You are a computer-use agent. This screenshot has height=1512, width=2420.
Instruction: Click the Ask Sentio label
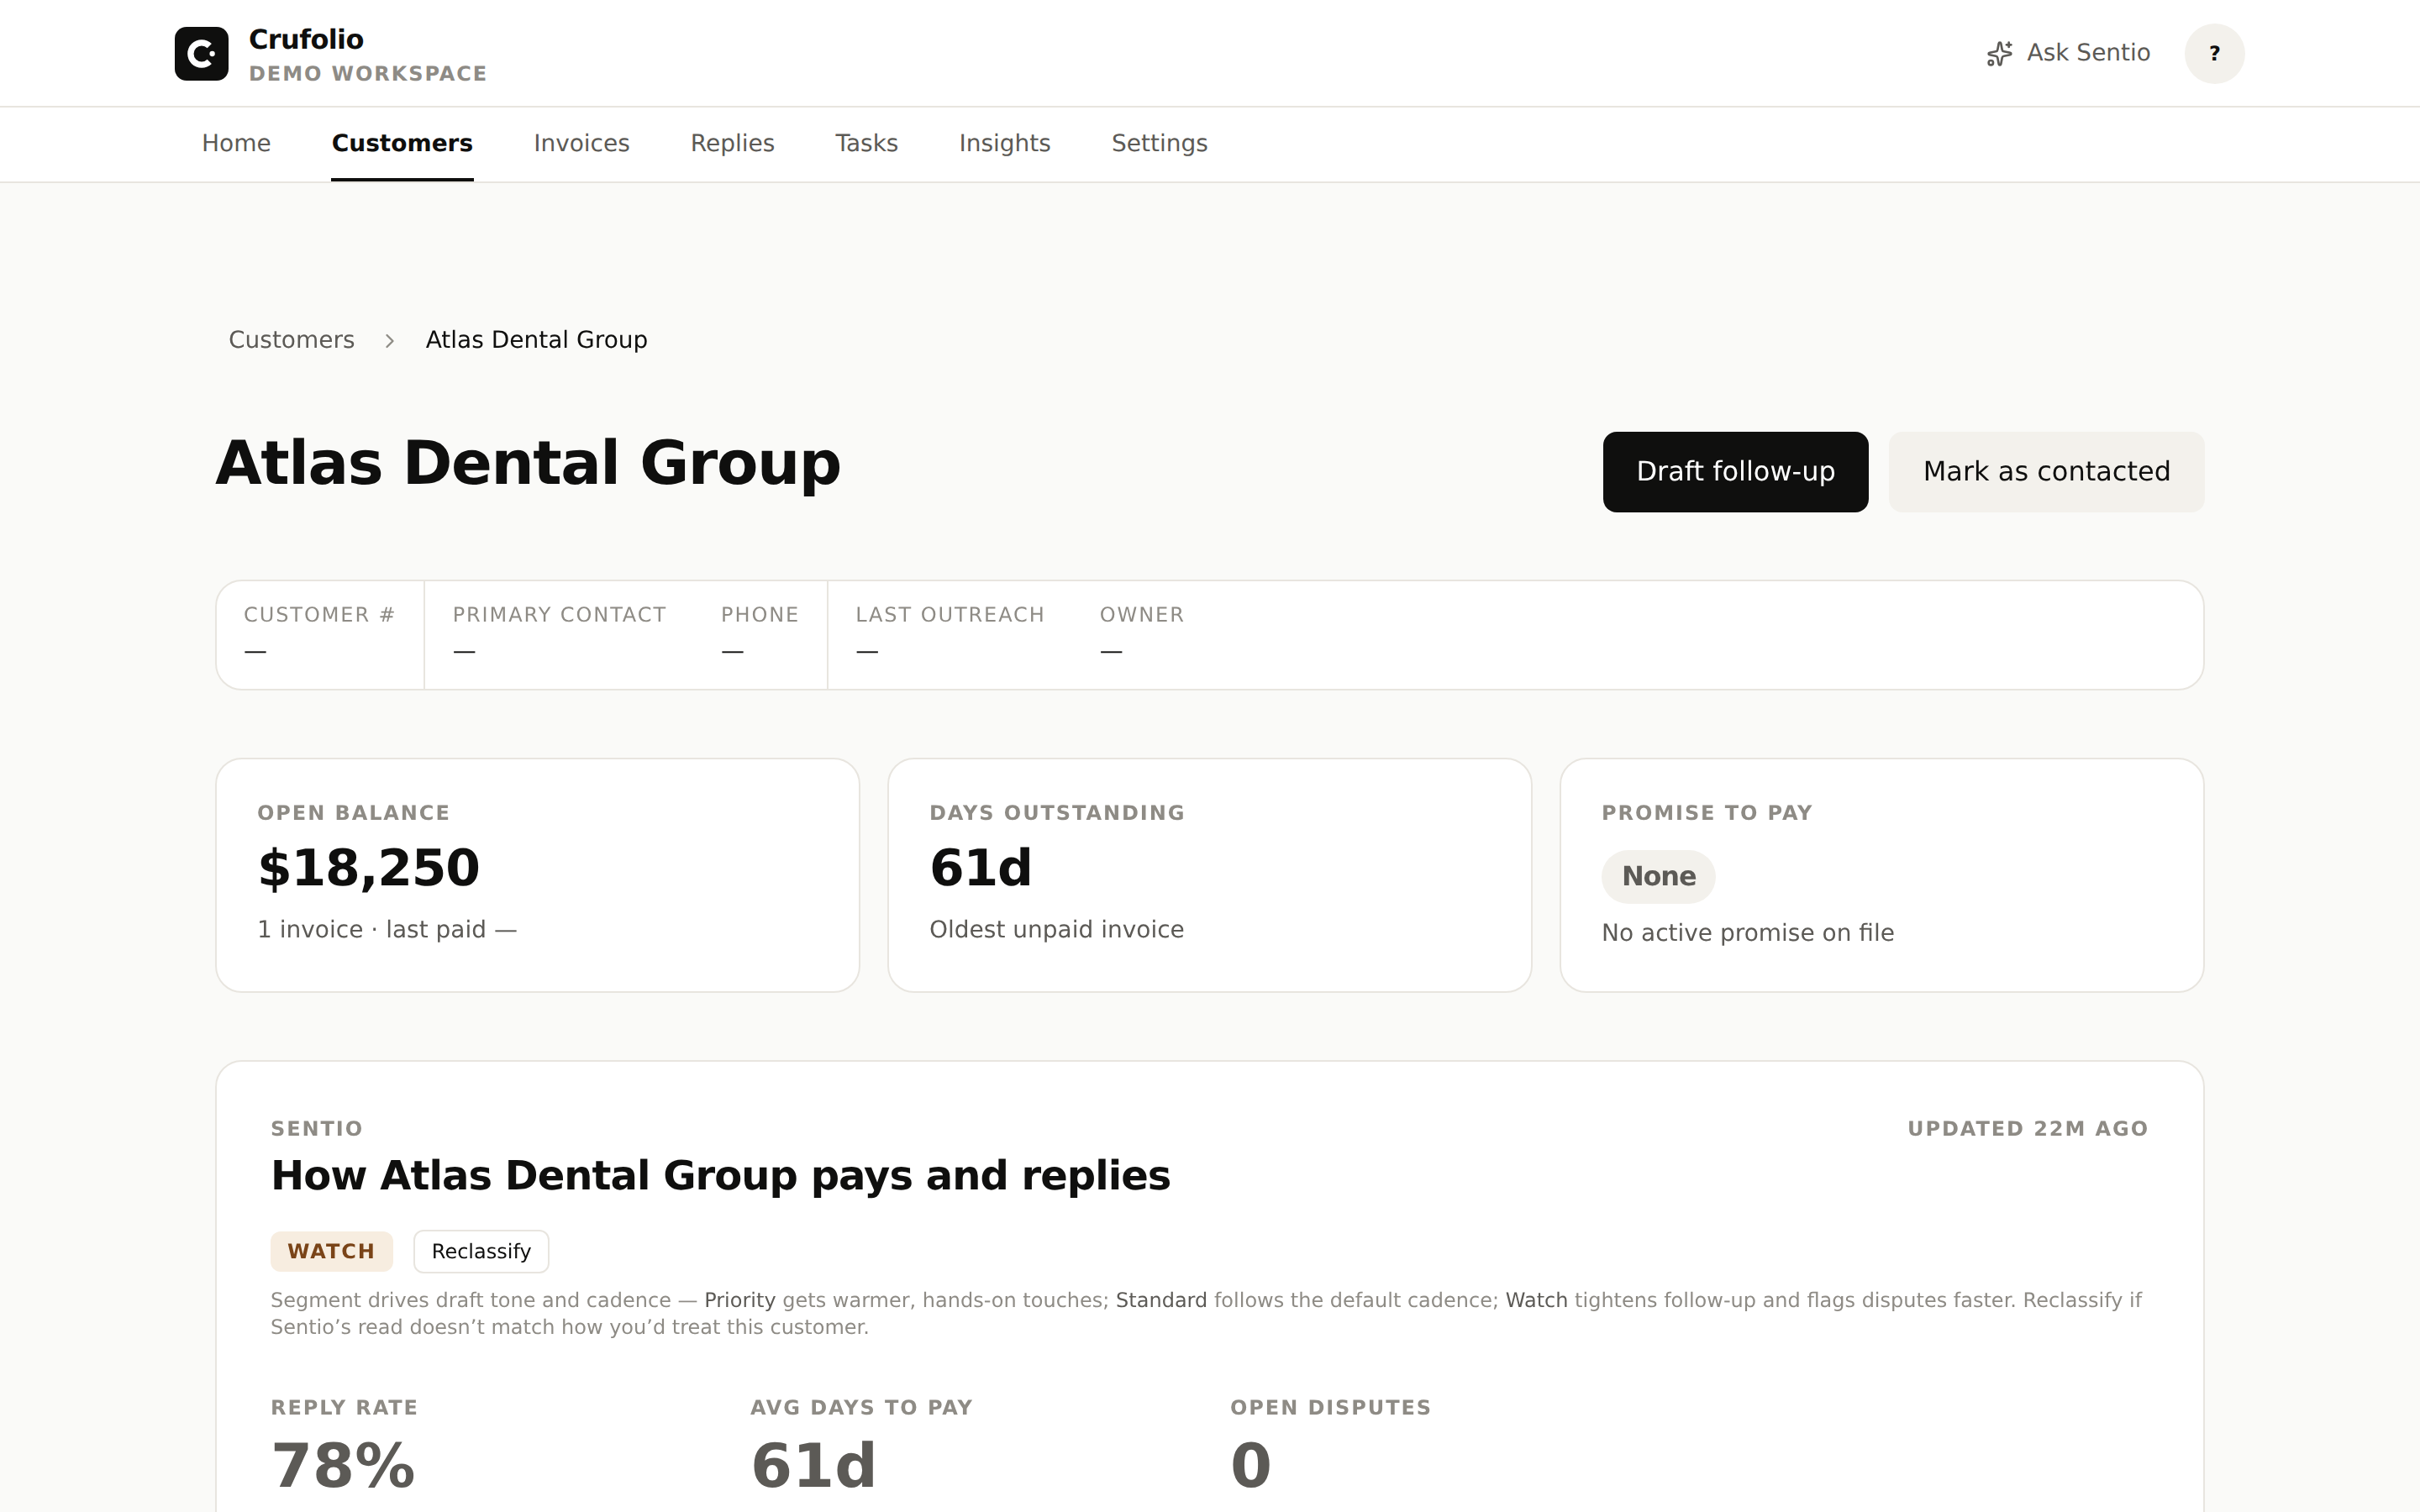pyautogui.click(x=2088, y=53)
